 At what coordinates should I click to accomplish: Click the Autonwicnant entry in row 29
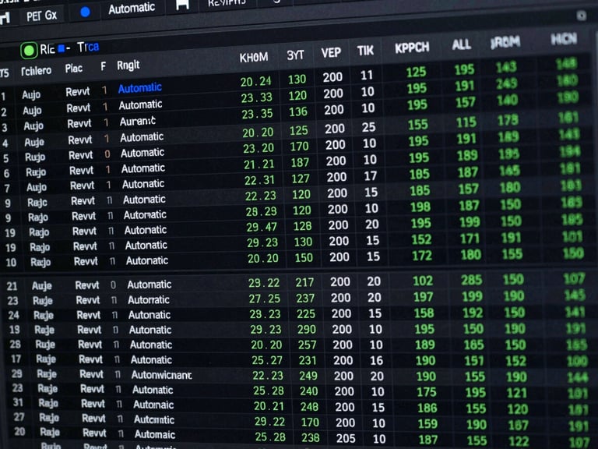point(161,375)
